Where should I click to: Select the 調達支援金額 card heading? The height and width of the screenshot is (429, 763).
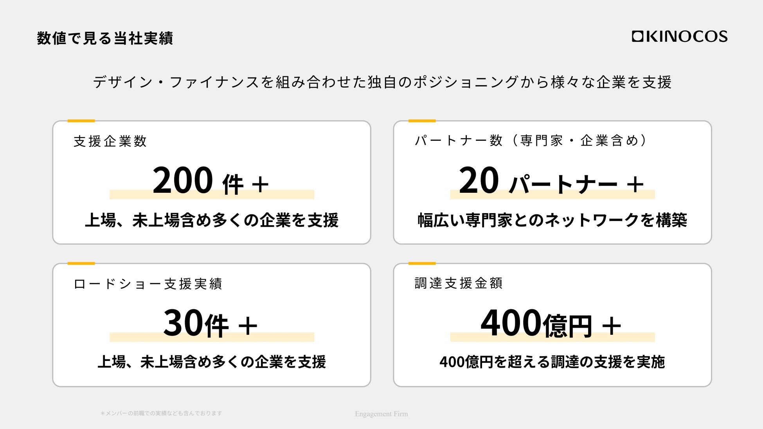coord(458,283)
